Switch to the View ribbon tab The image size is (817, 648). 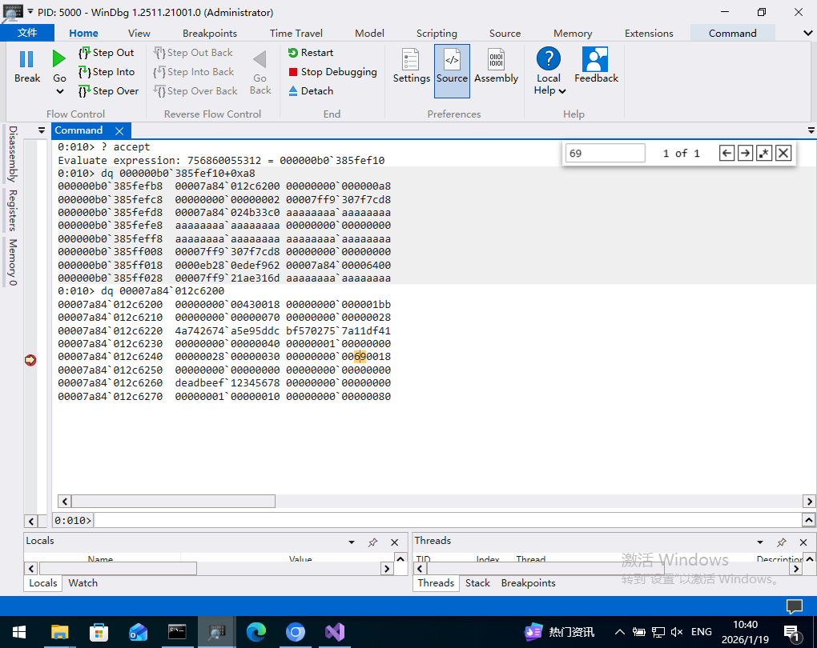click(139, 34)
